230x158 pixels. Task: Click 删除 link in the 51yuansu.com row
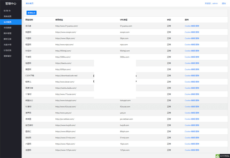(197, 26)
